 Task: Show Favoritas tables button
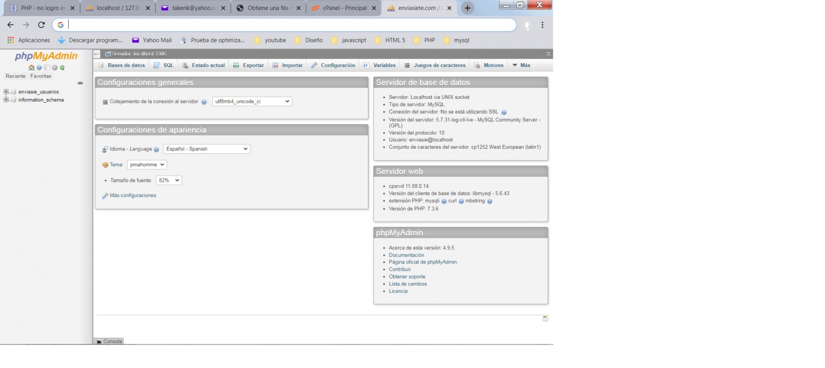[x=41, y=76]
